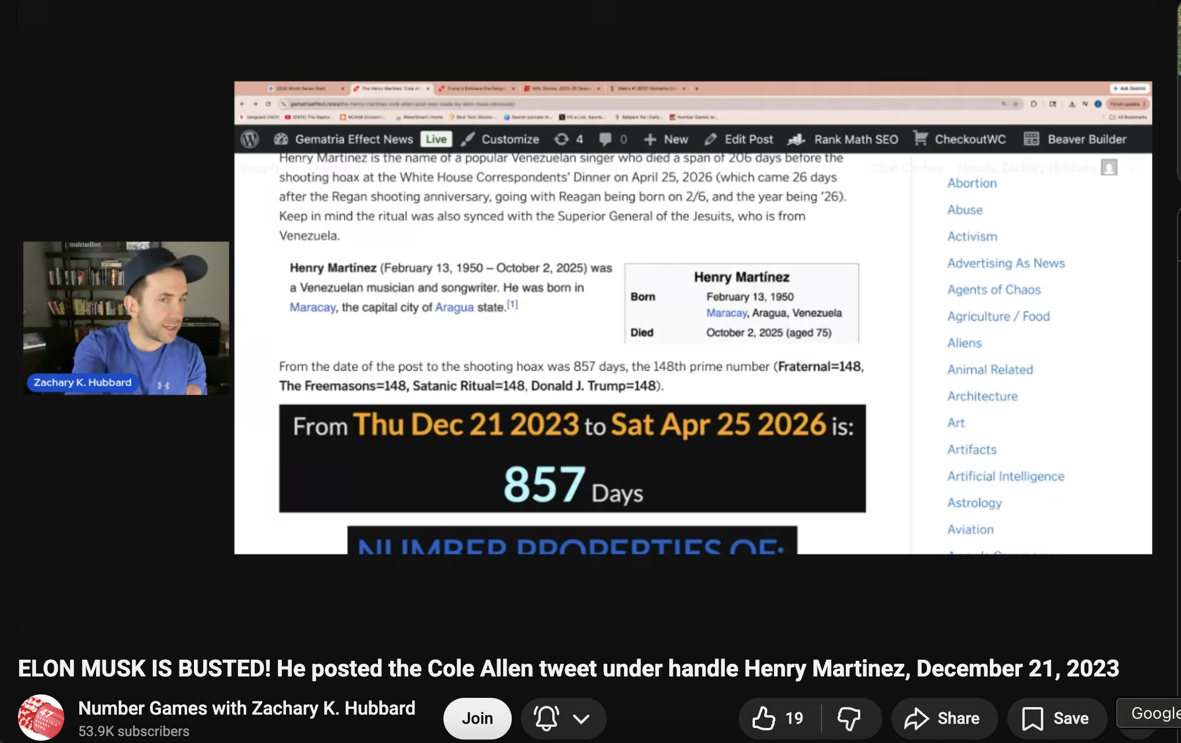
Task: Open Rank Math SEO menu
Action: click(843, 139)
